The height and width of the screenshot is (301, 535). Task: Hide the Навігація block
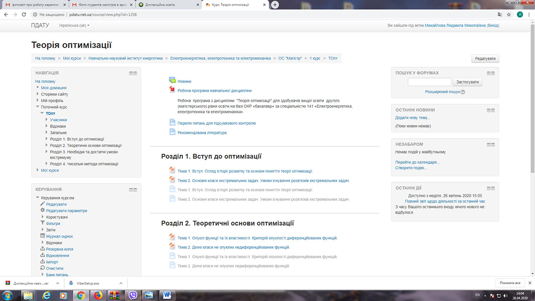click(131, 73)
